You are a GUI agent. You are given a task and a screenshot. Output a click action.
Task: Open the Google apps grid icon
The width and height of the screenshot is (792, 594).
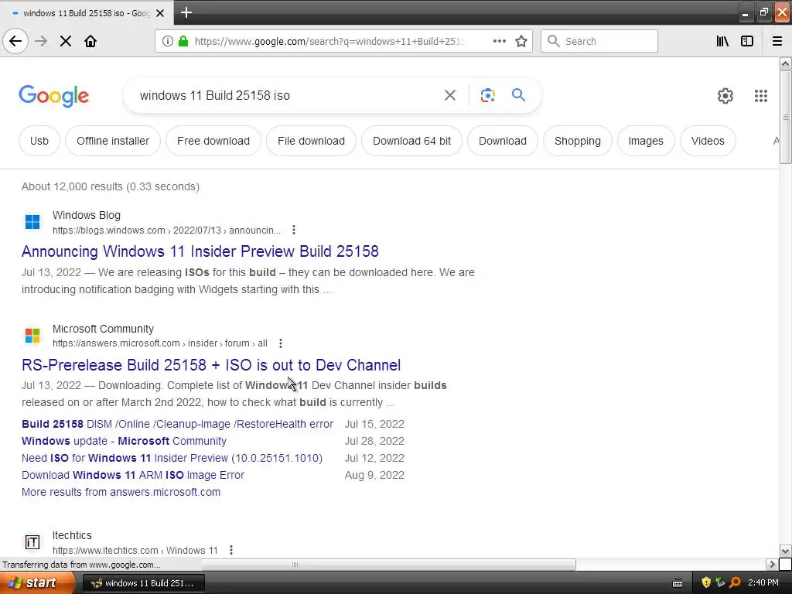coord(761,95)
